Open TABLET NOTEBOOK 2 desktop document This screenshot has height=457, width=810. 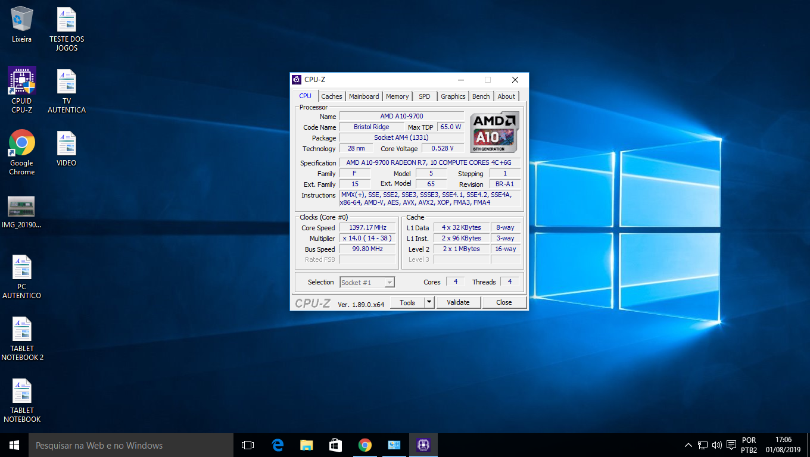(22, 339)
